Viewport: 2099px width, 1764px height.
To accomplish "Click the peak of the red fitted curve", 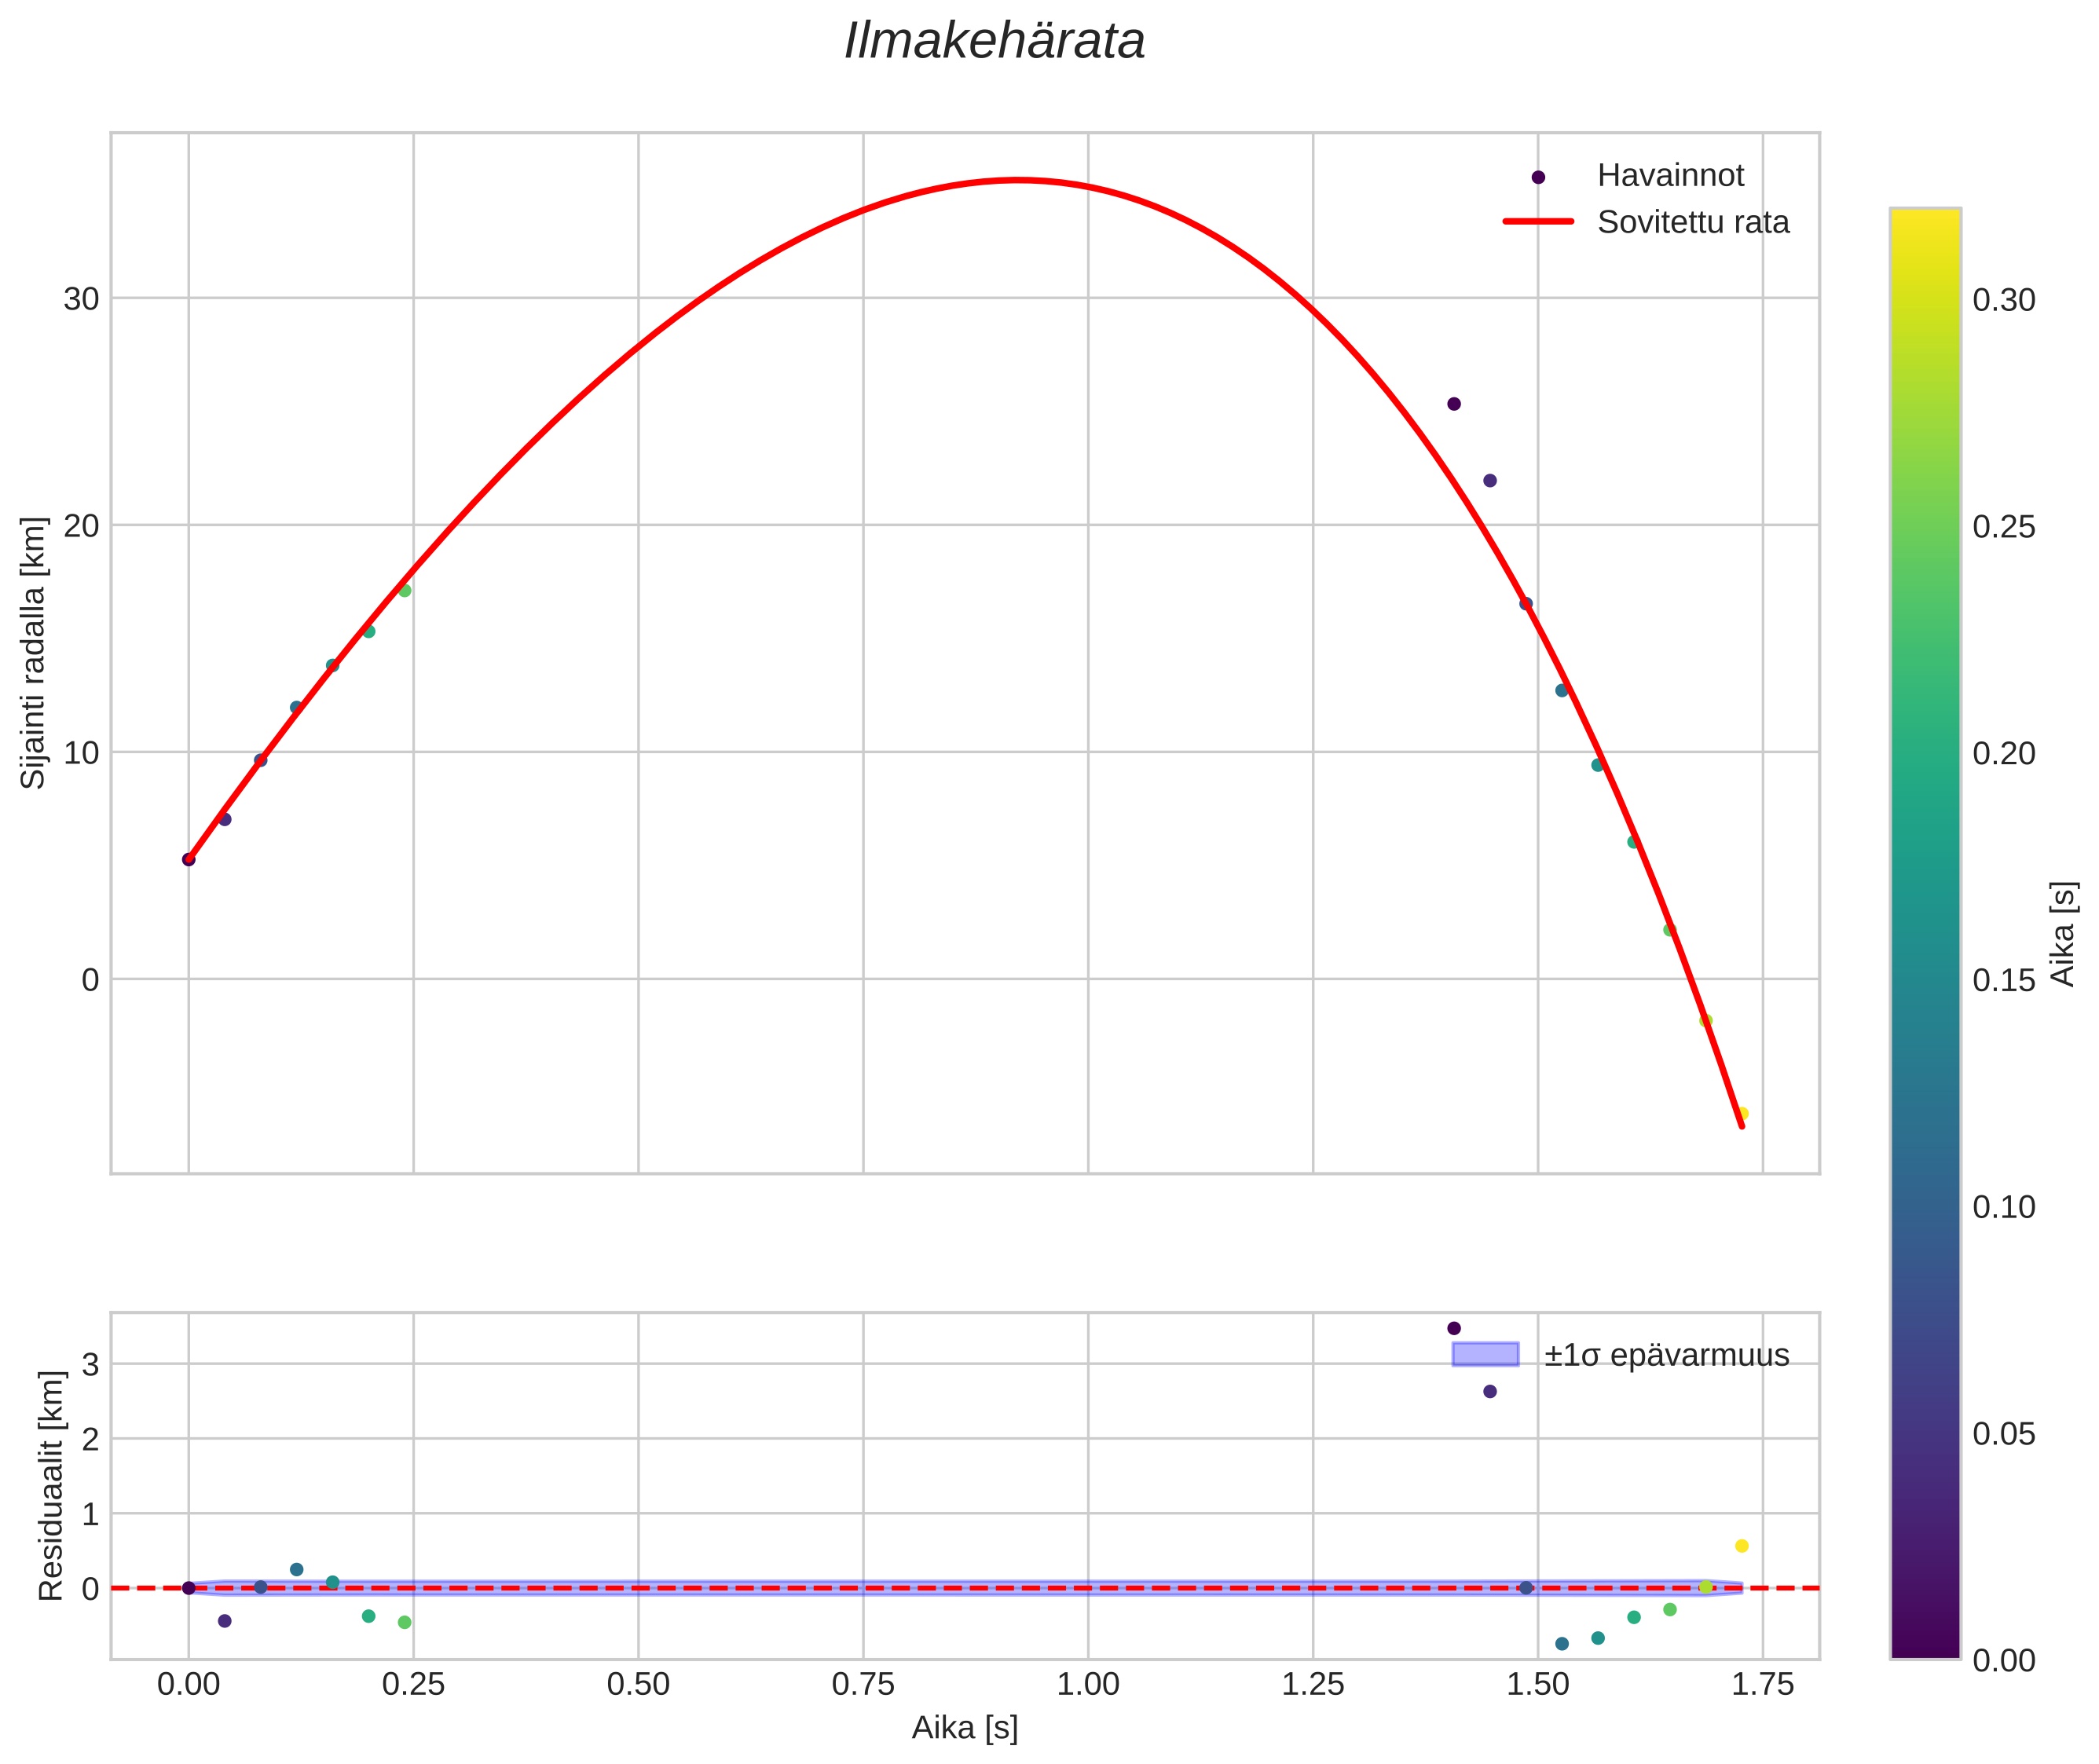I will click(x=1017, y=181).
